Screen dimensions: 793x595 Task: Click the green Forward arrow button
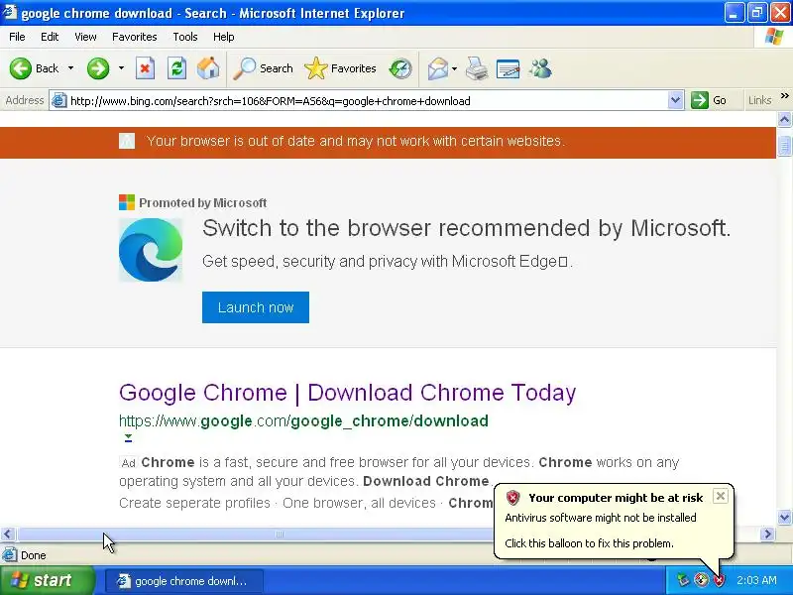97,68
